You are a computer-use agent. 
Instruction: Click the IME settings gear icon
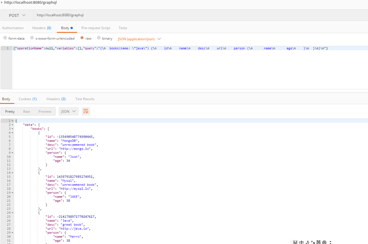coord(324,242)
